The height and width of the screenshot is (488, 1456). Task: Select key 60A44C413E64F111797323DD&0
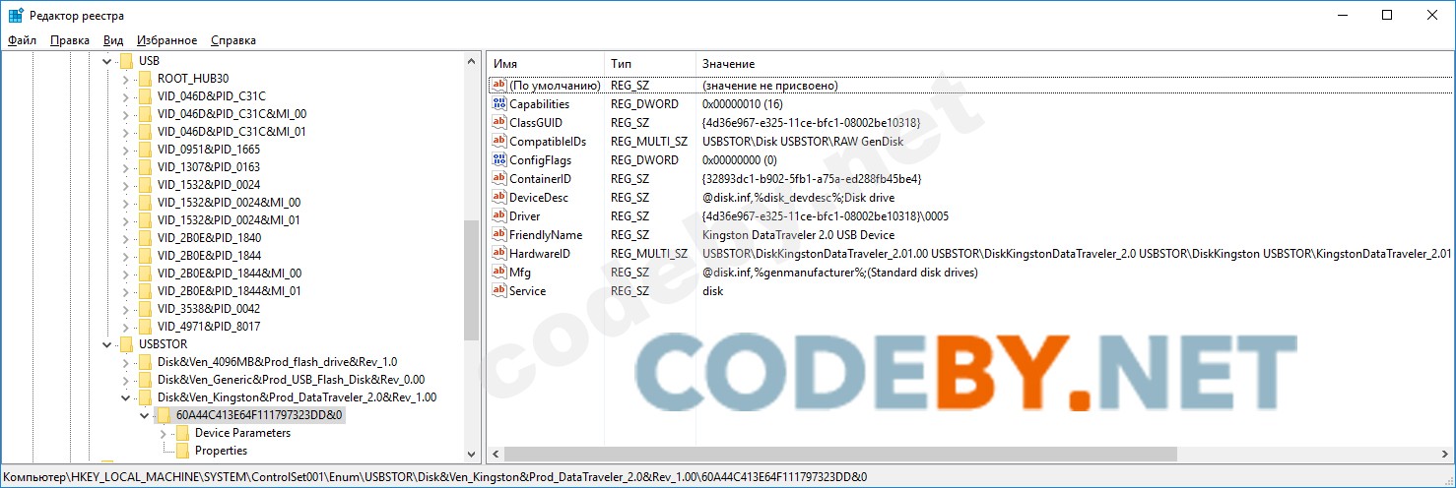[x=258, y=415]
